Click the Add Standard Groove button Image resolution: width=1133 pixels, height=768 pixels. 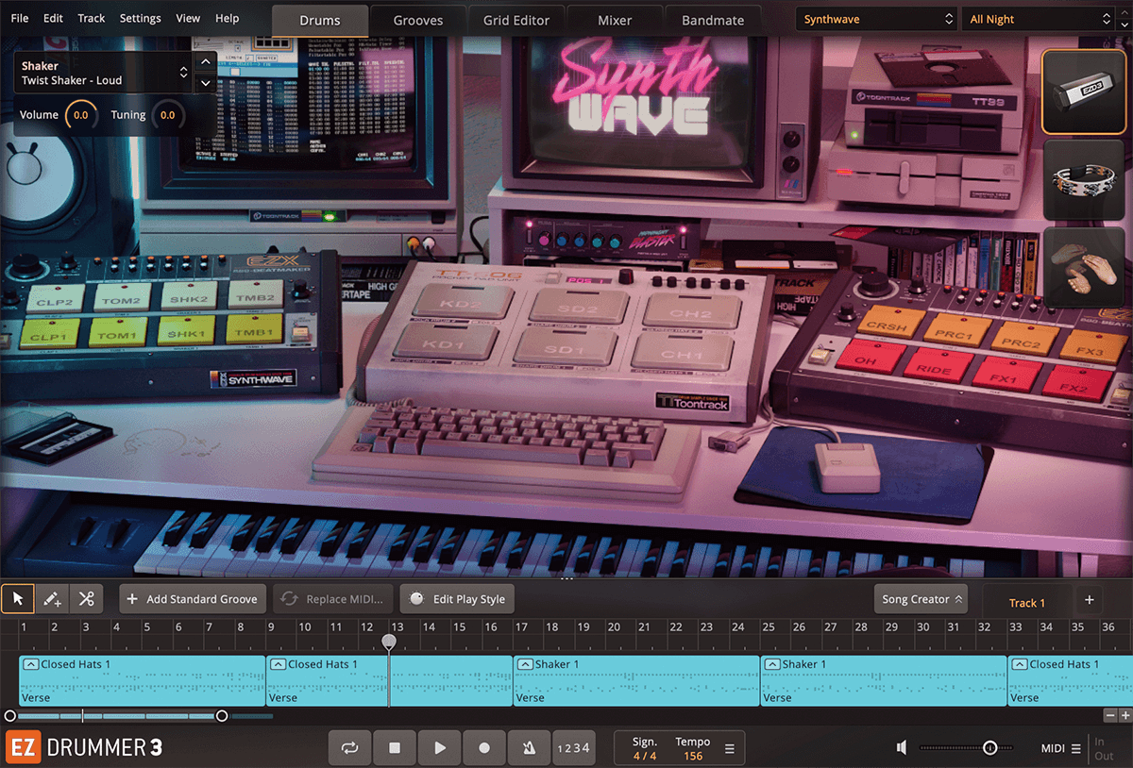pos(193,598)
